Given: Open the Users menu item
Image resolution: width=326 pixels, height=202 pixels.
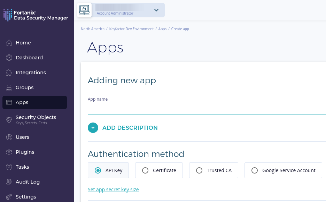Looking at the screenshot, I should [23, 137].
